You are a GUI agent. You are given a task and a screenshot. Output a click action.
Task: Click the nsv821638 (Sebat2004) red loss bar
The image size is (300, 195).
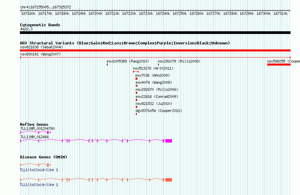click(x=155, y=50)
